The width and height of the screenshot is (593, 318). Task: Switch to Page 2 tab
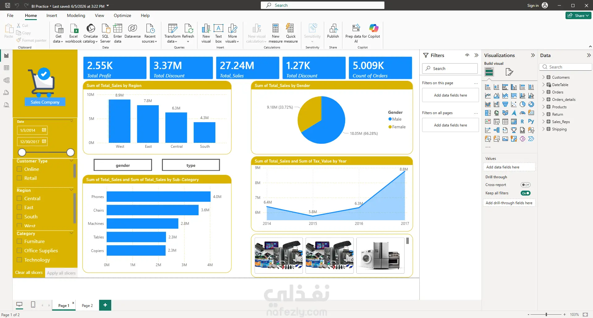click(87, 305)
